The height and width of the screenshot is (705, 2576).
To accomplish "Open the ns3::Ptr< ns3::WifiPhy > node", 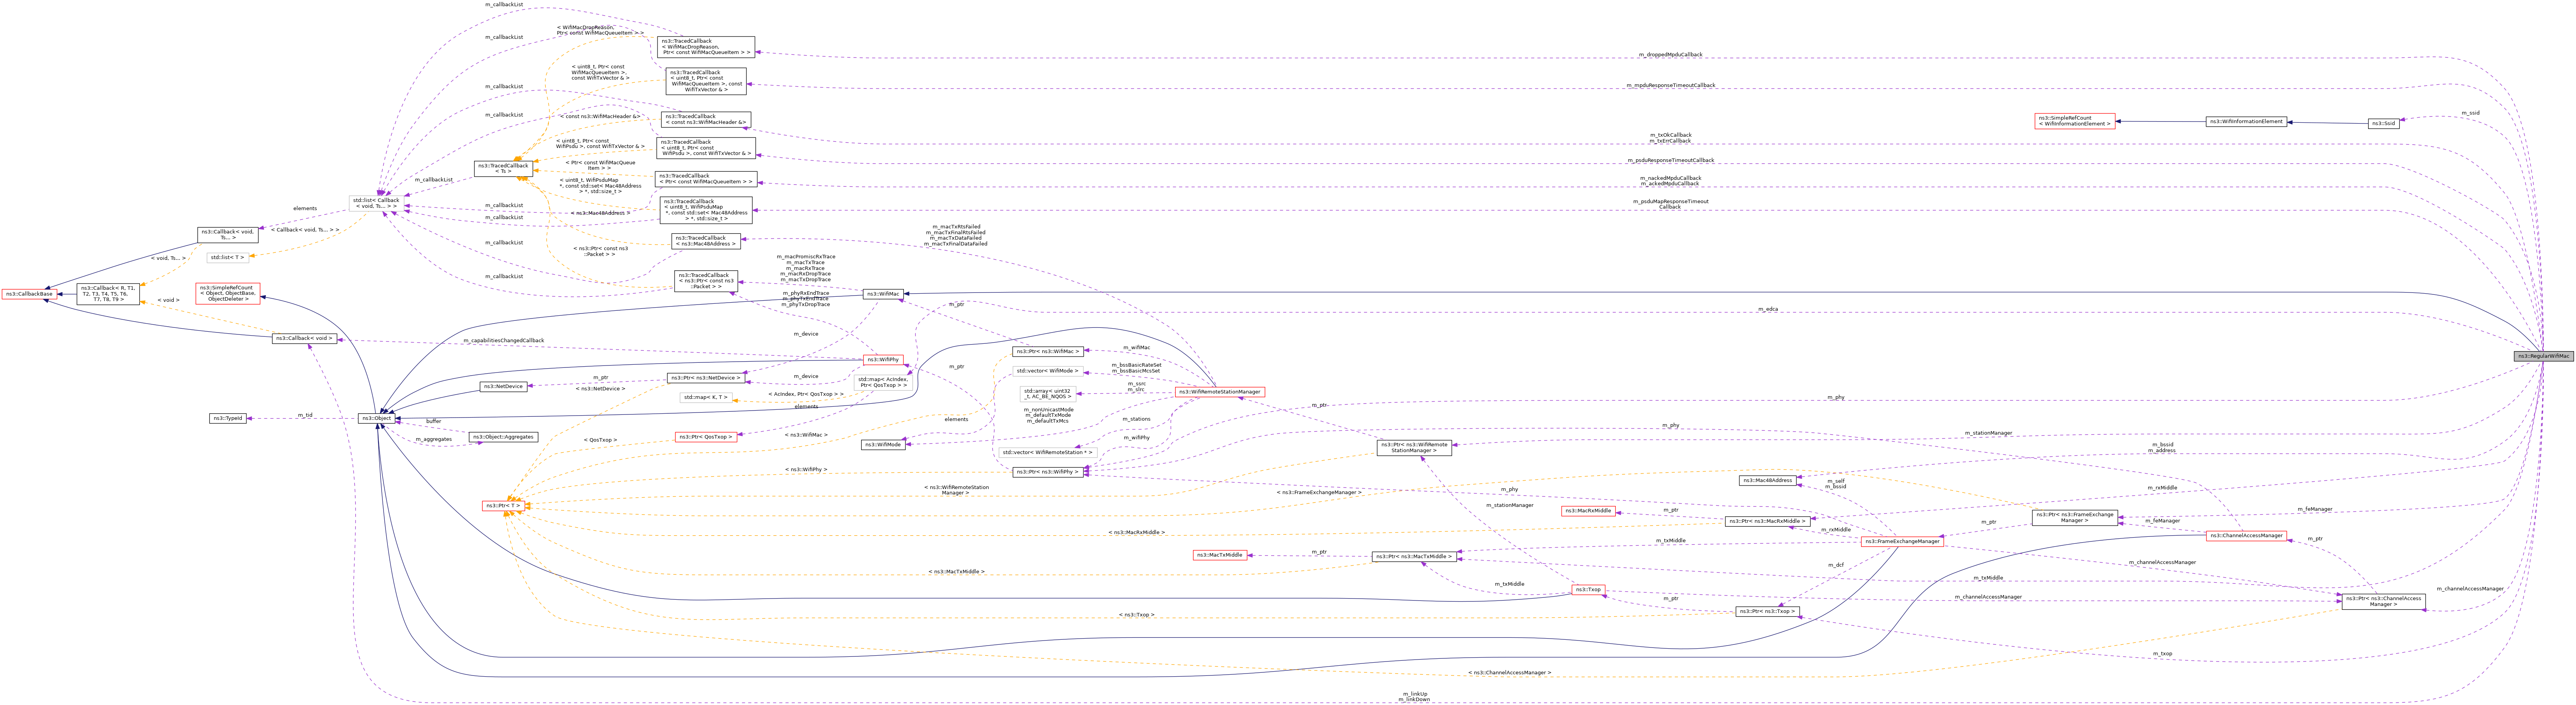I will (1048, 472).
